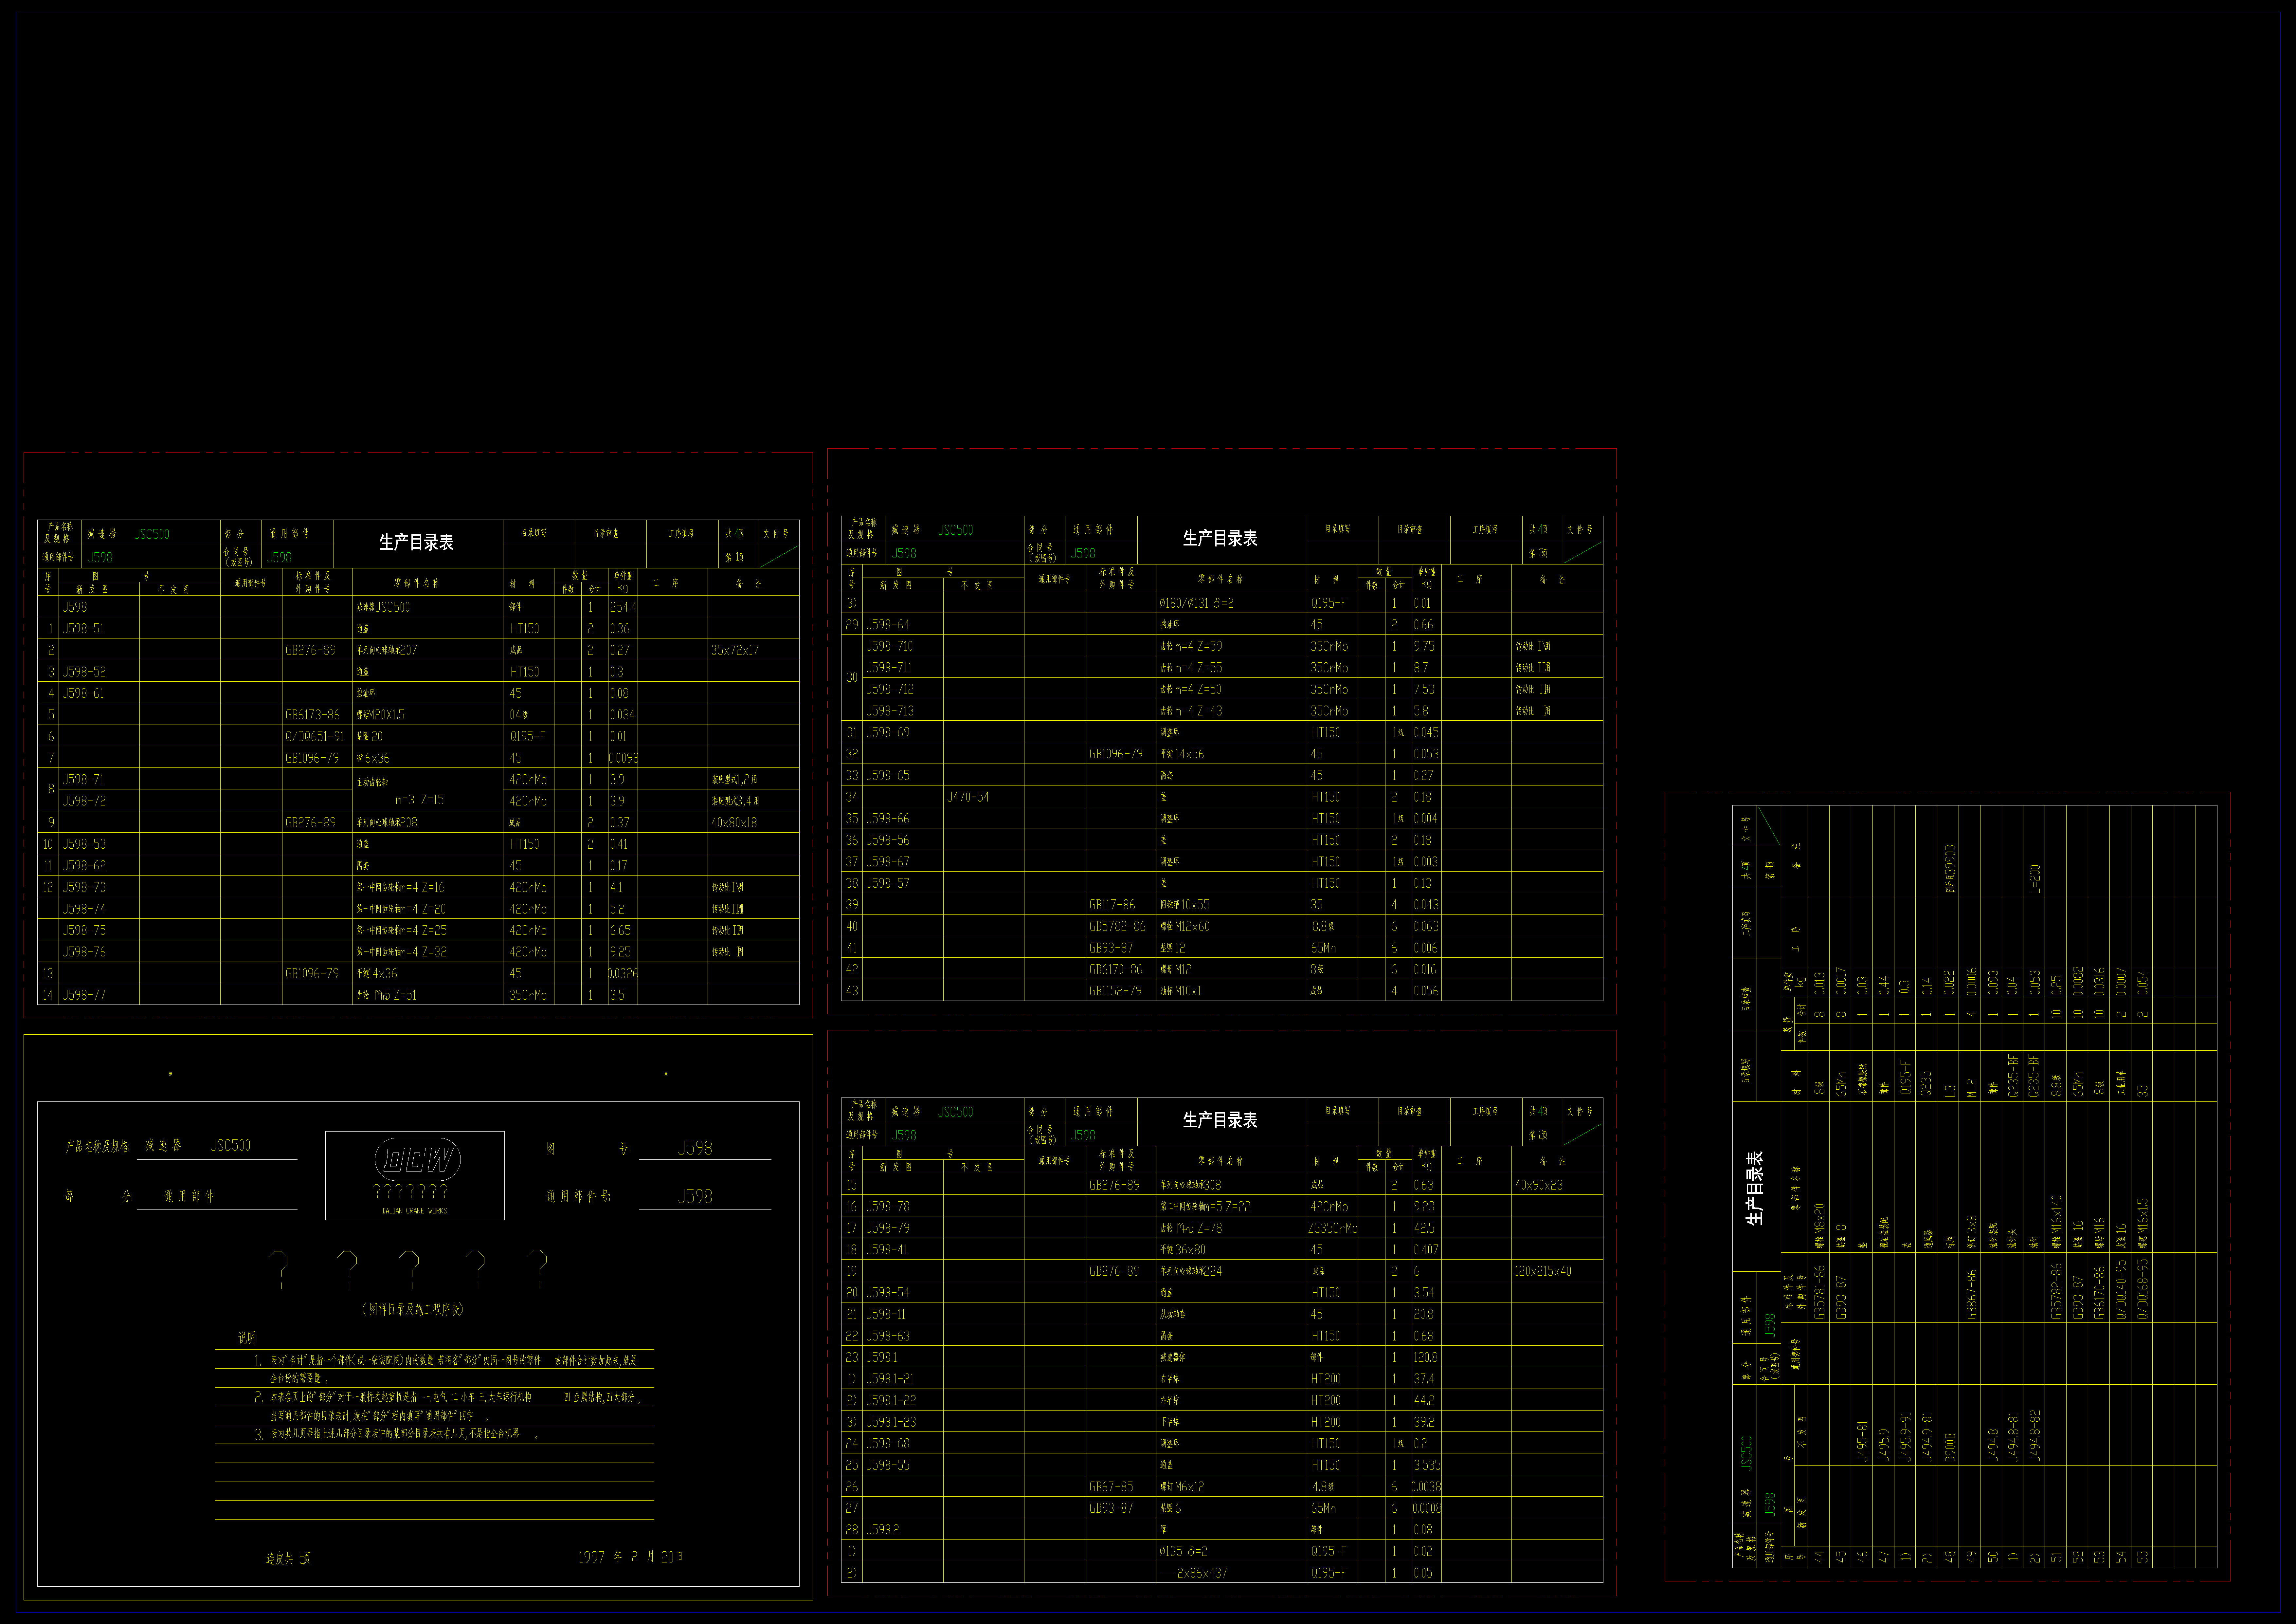The image size is (2296, 1624).
Task: Click the cell "J598-53"
Action: (x=84, y=844)
